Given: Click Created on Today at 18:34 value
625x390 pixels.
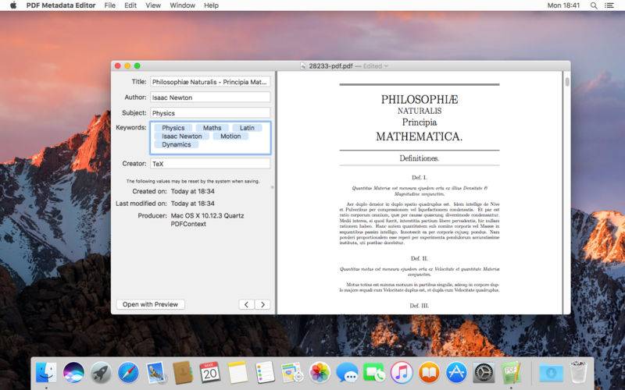Looking at the screenshot, I should [x=192, y=191].
